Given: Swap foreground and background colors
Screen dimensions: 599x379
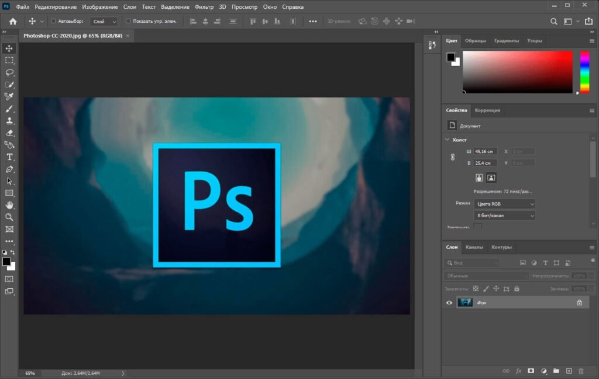Looking at the screenshot, I should coord(13,252).
